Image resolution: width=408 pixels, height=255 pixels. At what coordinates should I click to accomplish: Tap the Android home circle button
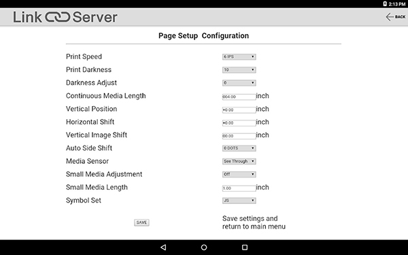(x=204, y=248)
